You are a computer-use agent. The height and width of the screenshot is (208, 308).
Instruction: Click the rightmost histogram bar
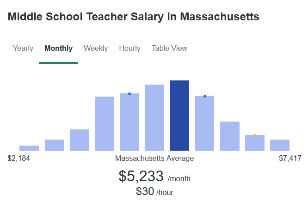280,145
